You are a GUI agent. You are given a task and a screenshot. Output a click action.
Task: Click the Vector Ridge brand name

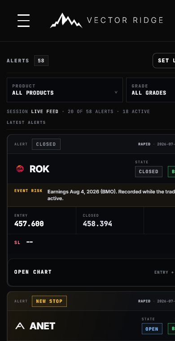pyautogui.click(x=125, y=20)
